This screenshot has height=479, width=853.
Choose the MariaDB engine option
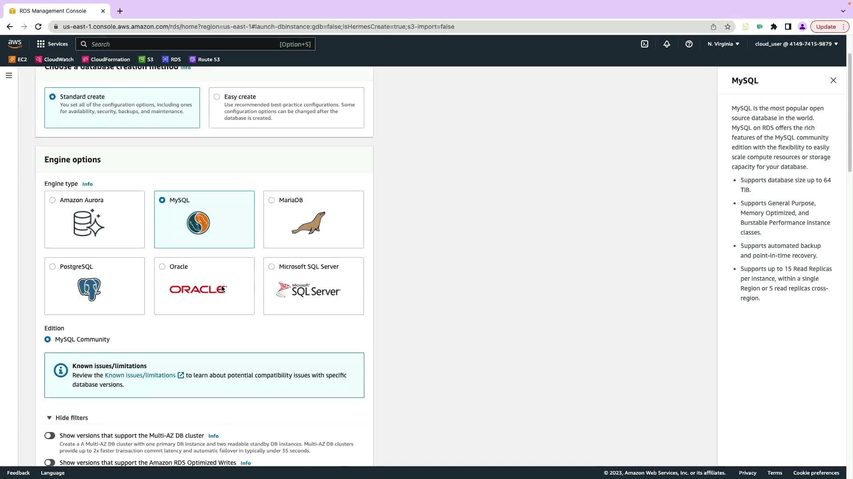click(271, 200)
